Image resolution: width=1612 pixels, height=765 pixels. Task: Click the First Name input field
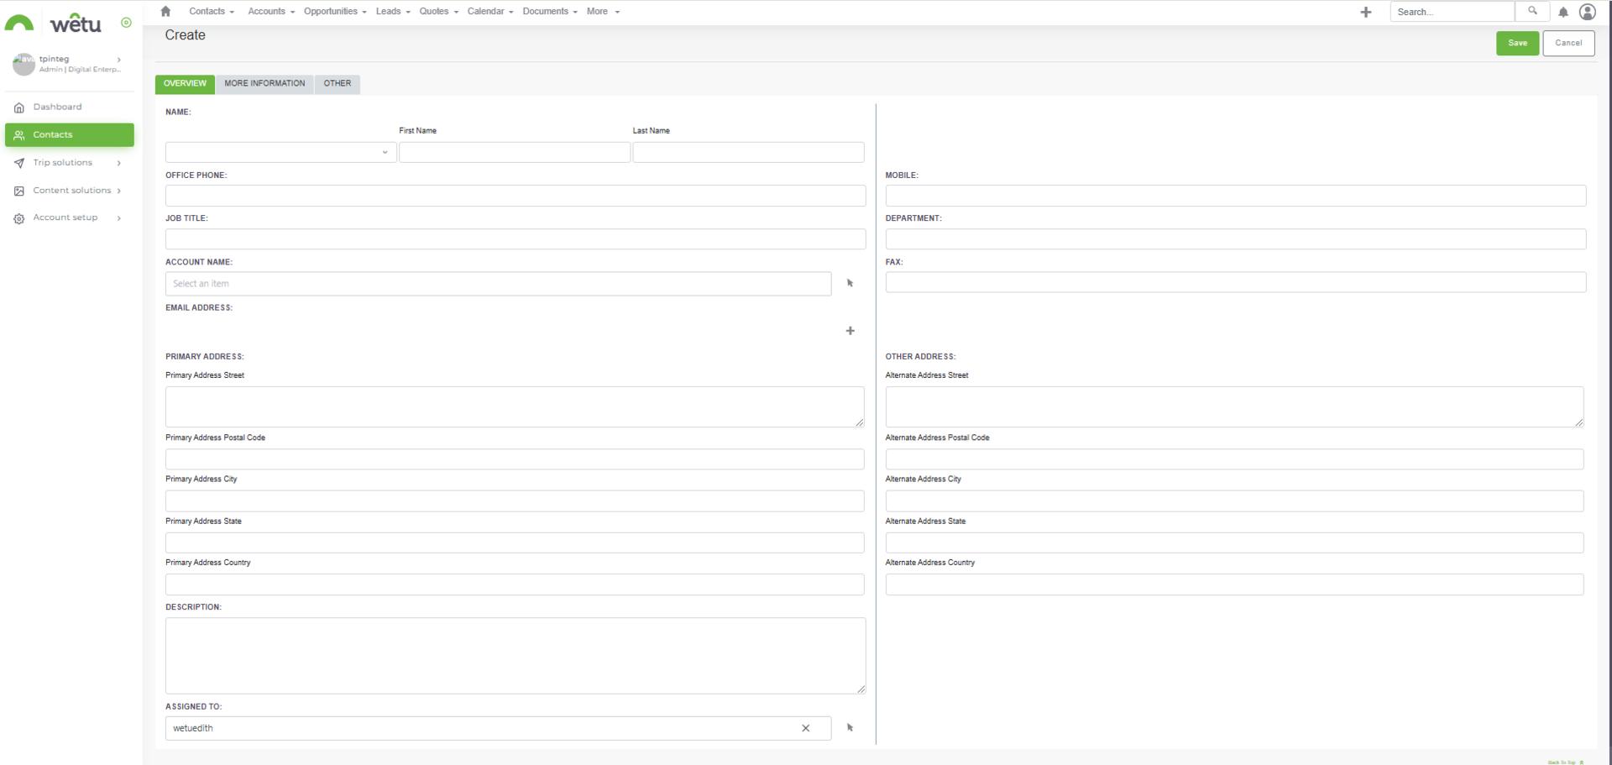click(514, 152)
